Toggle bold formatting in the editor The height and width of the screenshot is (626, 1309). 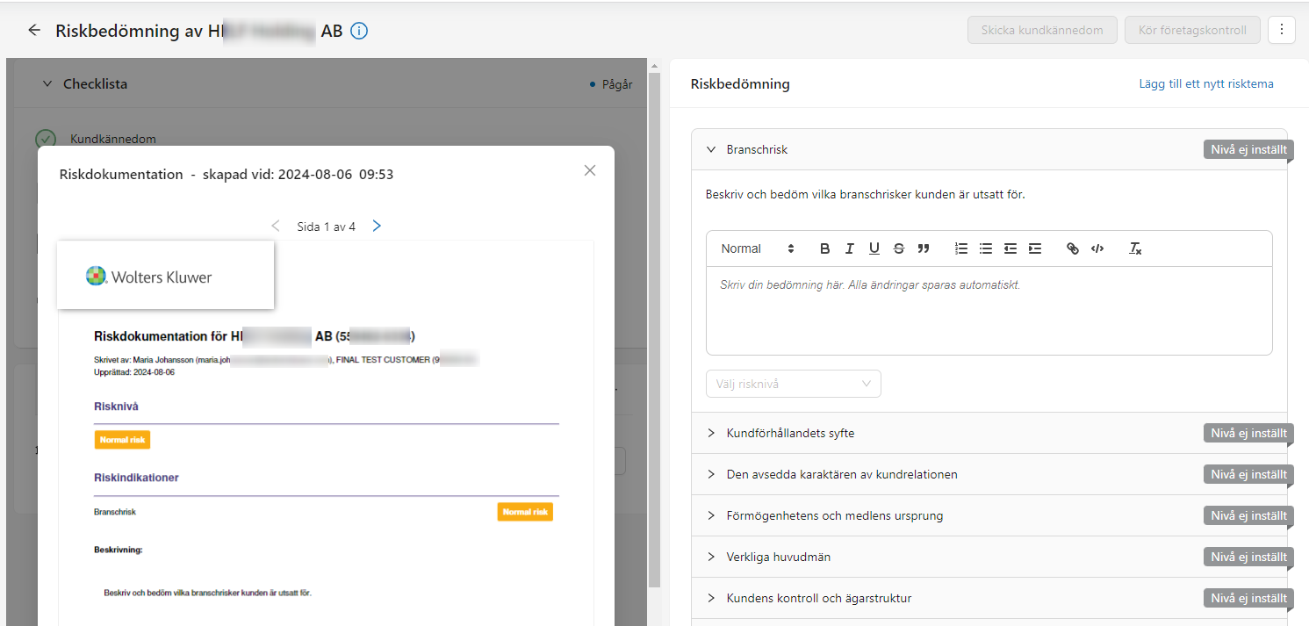point(825,248)
